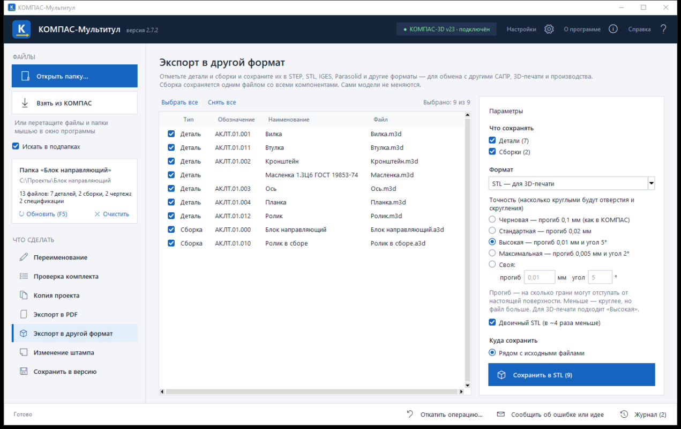Screen dimensions: 681x429
Task: Click the question mark help icon
Action: 663,29
